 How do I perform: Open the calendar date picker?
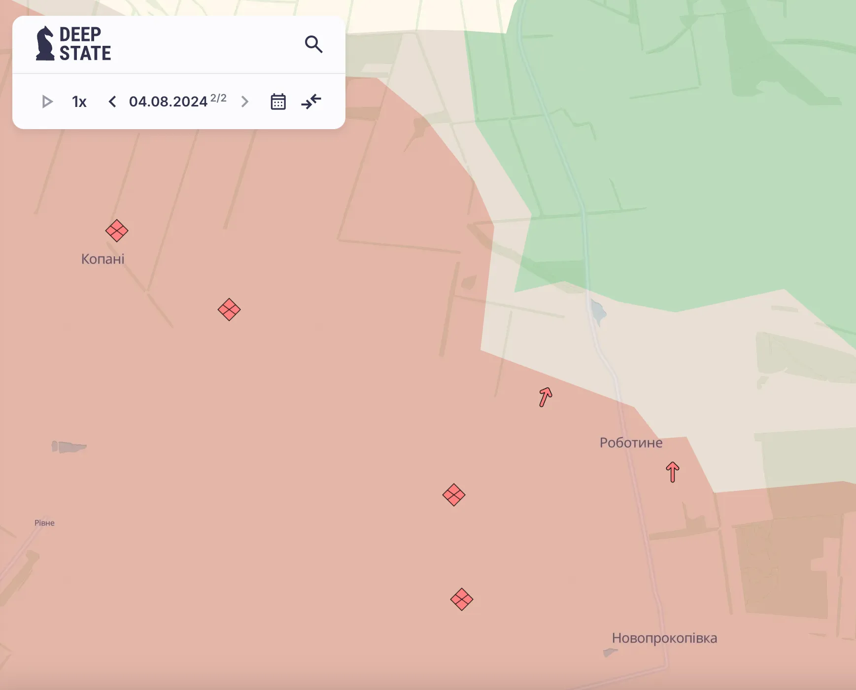click(x=278, y=102)
